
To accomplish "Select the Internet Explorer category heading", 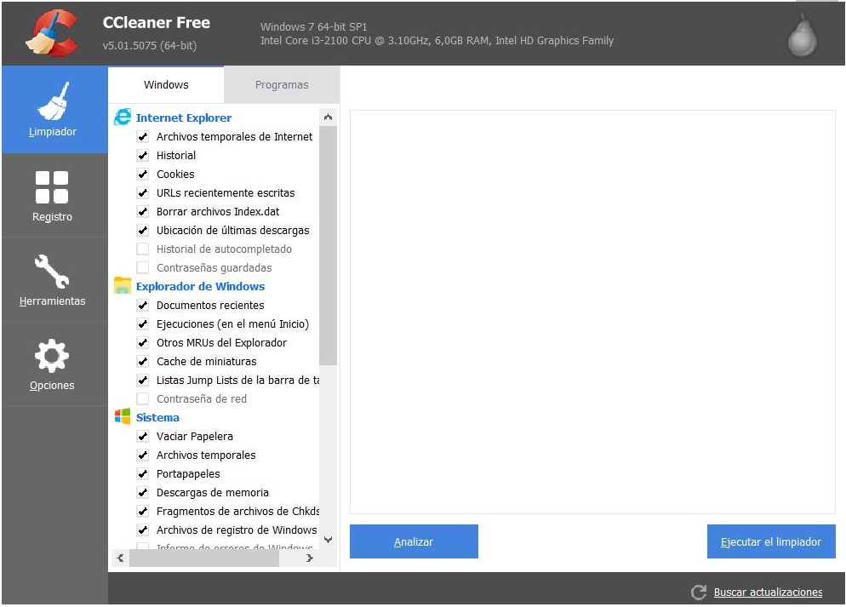I will tap(184, 117).
